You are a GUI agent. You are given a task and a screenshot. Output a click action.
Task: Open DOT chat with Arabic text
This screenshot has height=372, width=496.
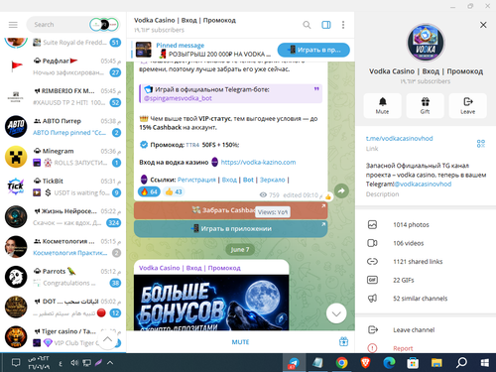pos(62,308)
